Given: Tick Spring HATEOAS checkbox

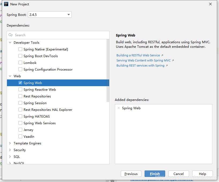Looking at the screenshot, I should point(20,116).
